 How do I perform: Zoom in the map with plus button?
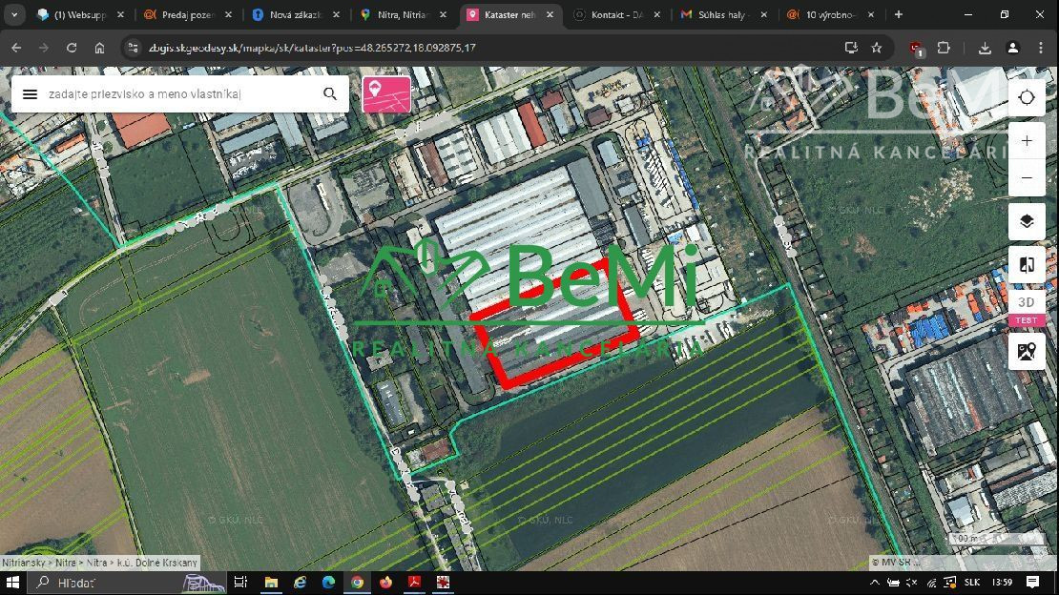tap(1027, 140)
